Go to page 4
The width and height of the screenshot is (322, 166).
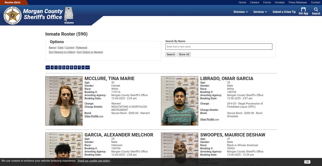[68, 67]
